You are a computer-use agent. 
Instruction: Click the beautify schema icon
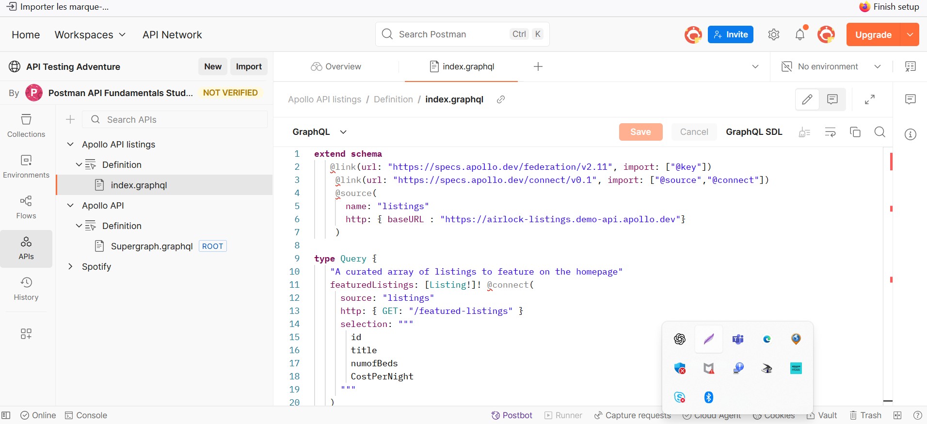804,132
